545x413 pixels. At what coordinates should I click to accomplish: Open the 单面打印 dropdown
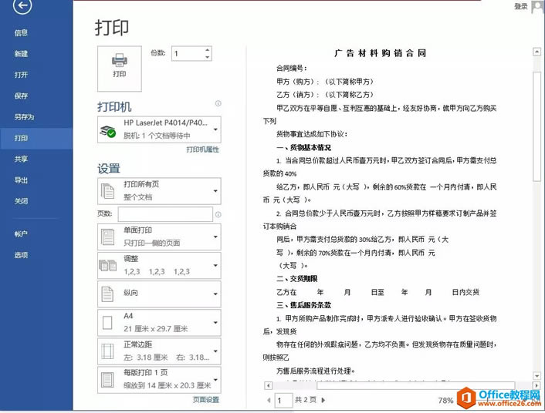[159, 237]
